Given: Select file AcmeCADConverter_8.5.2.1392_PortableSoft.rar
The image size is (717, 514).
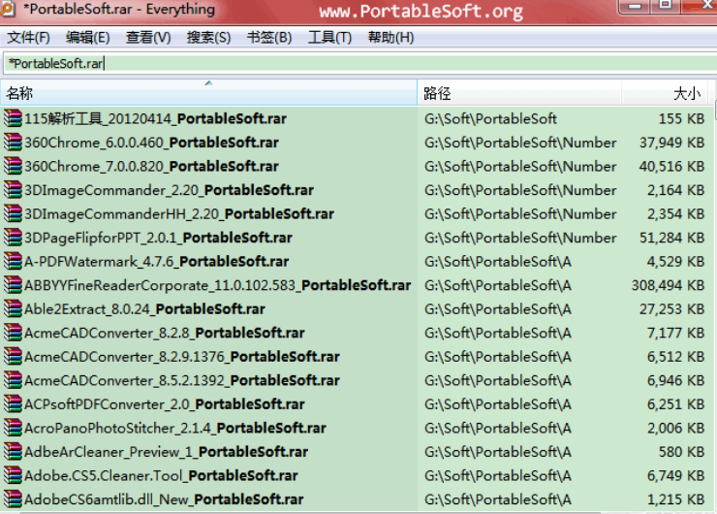Looking at the screenshot, I should click(182, 380).
